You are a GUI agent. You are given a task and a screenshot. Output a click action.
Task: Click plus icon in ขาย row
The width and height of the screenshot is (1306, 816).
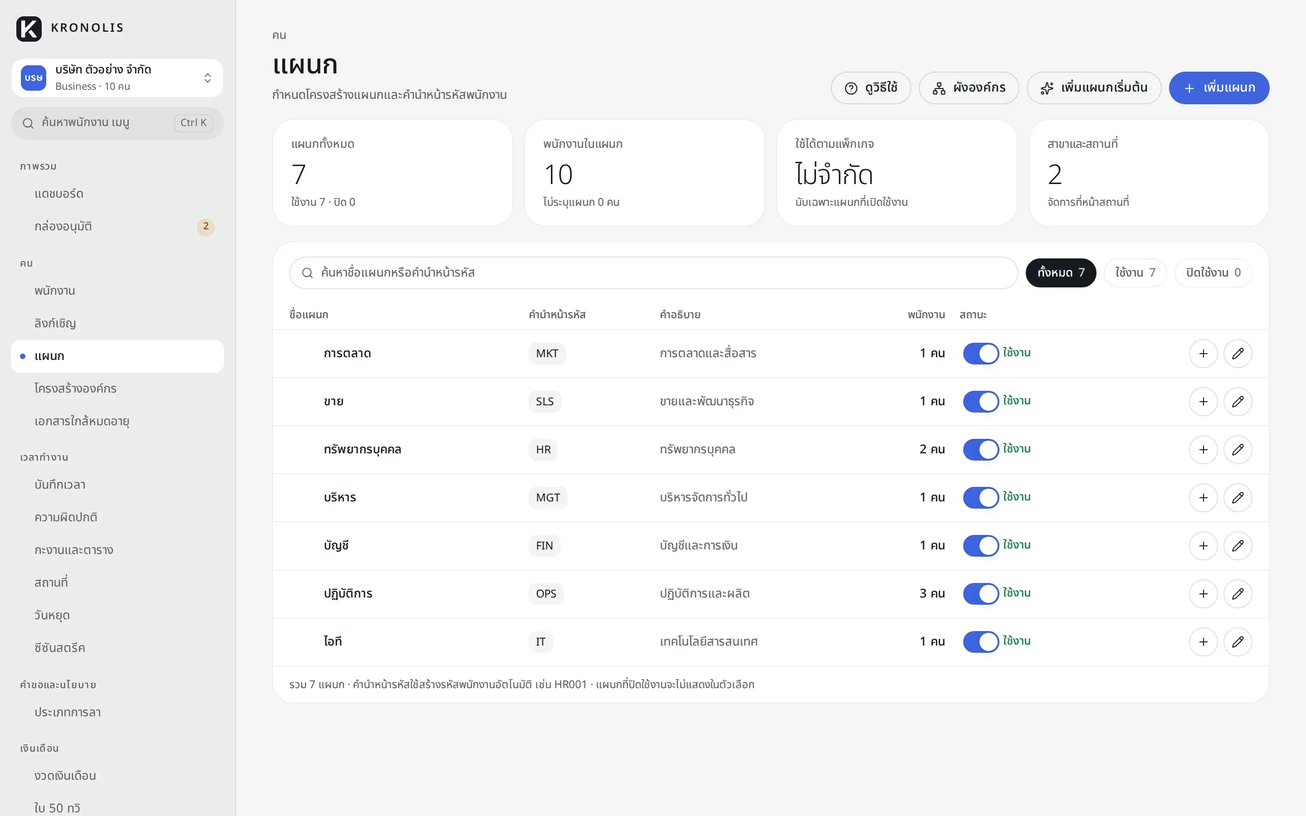(1203, 402)
